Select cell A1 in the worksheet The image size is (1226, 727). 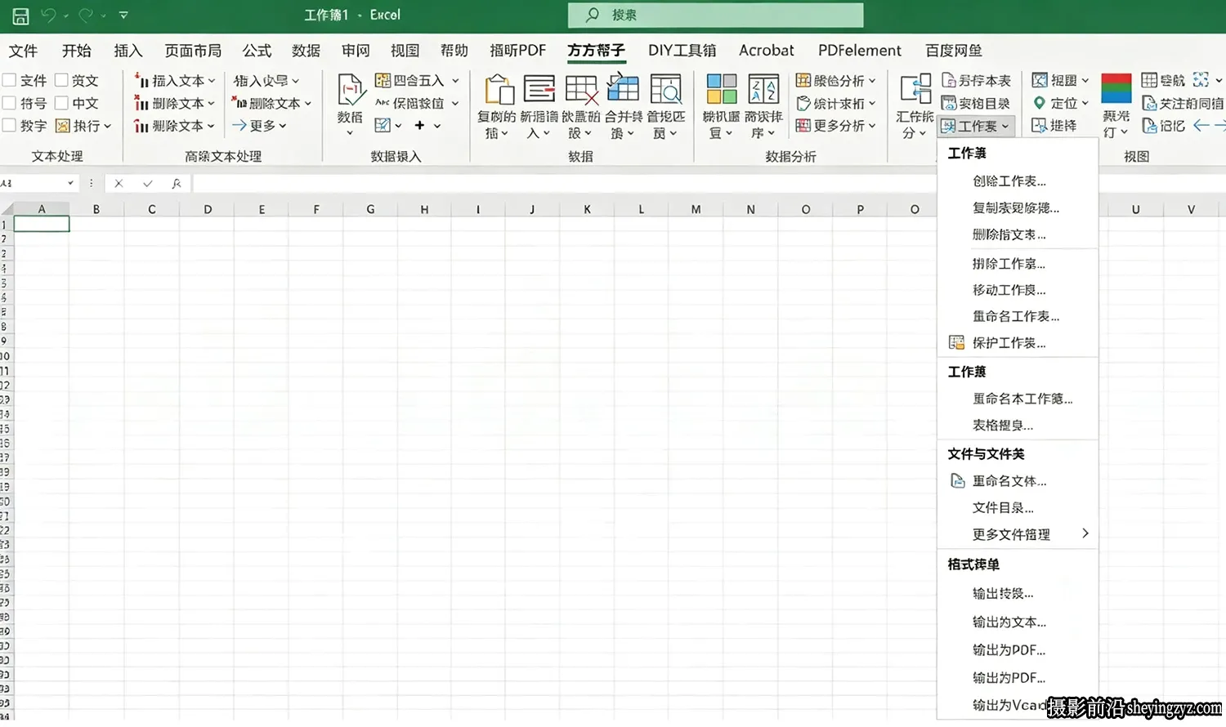[x=42, y=224]
